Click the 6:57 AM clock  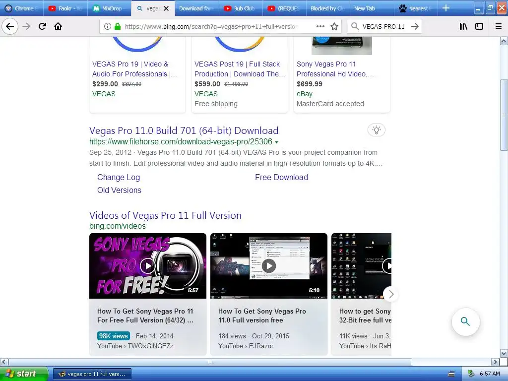point(490,374)
